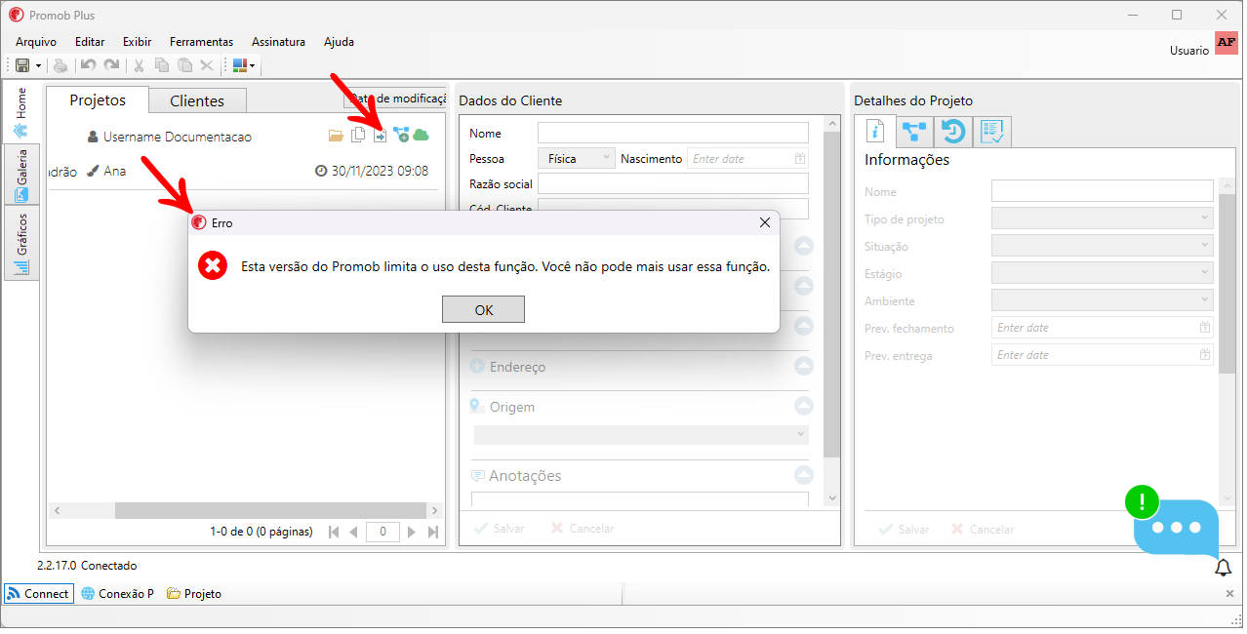
Task: Open the Assinatura menu
Action: click(278, 42)
